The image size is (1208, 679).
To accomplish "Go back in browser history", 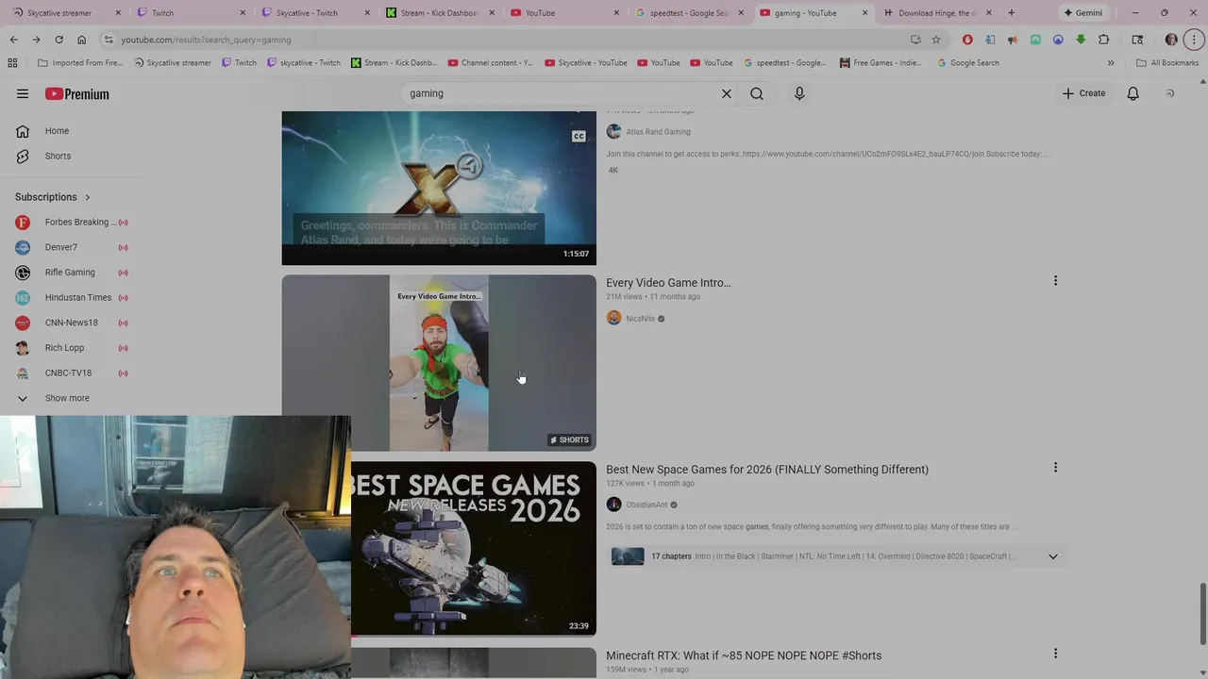I will [x=13, y=40].
